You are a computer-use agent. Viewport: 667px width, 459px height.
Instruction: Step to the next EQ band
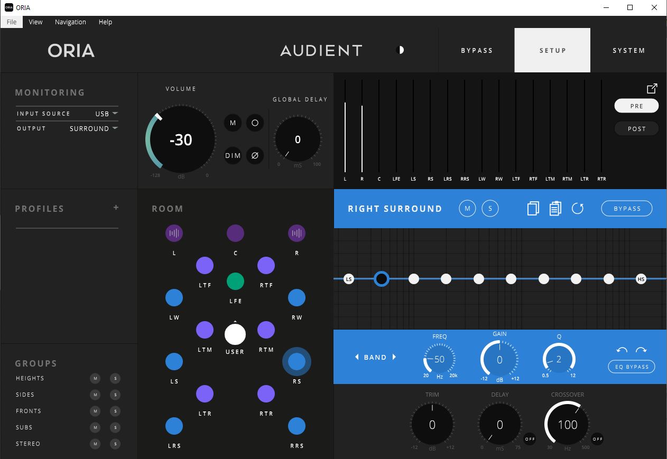394,357
